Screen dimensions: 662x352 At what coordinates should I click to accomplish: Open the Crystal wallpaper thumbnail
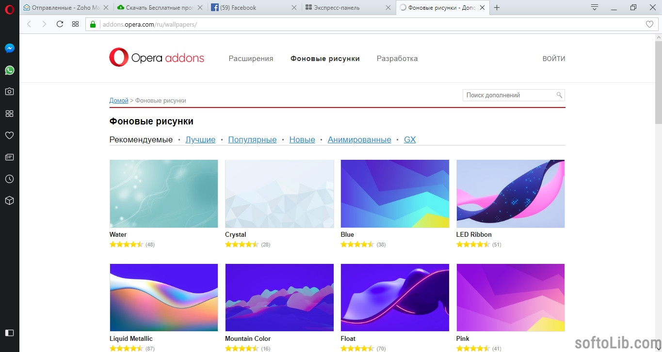coord(279,194)
